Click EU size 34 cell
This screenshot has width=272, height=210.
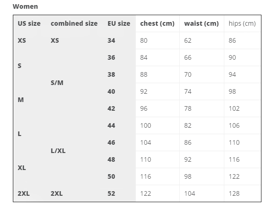111,40
